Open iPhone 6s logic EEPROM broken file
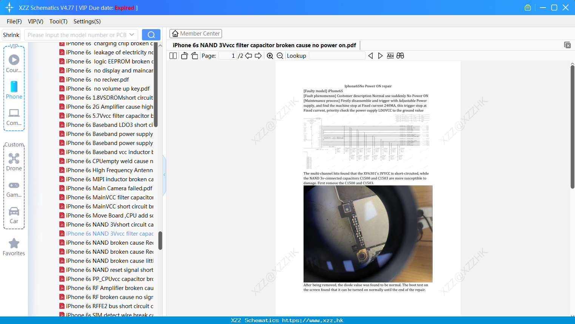The height and width of the screenshot is (324, 575). [x=106, y=62]
